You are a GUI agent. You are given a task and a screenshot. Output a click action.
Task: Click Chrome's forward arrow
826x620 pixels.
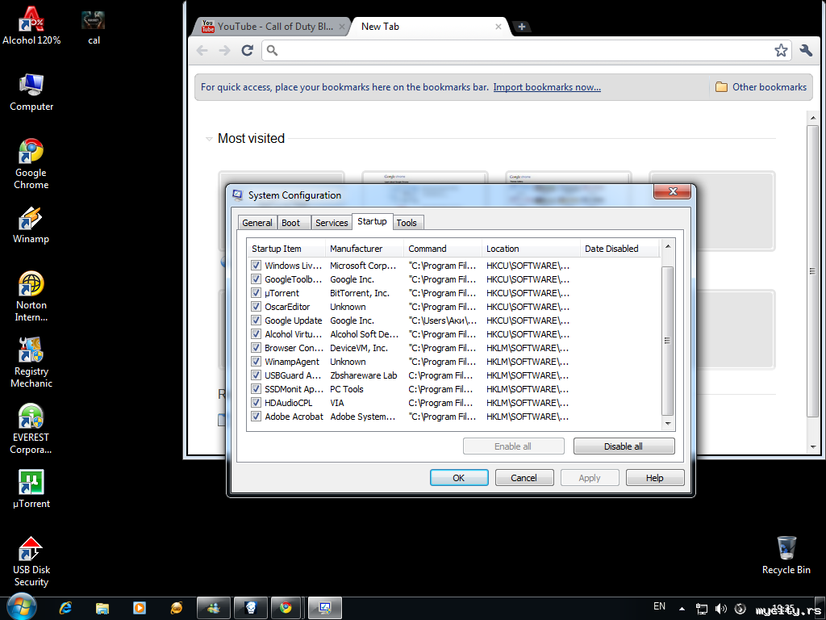(224, 50)
